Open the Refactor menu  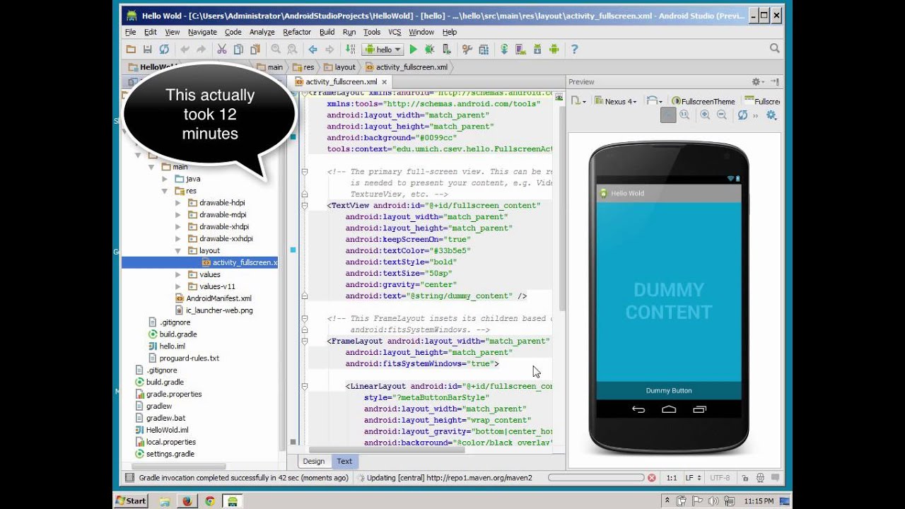point(297,32)
